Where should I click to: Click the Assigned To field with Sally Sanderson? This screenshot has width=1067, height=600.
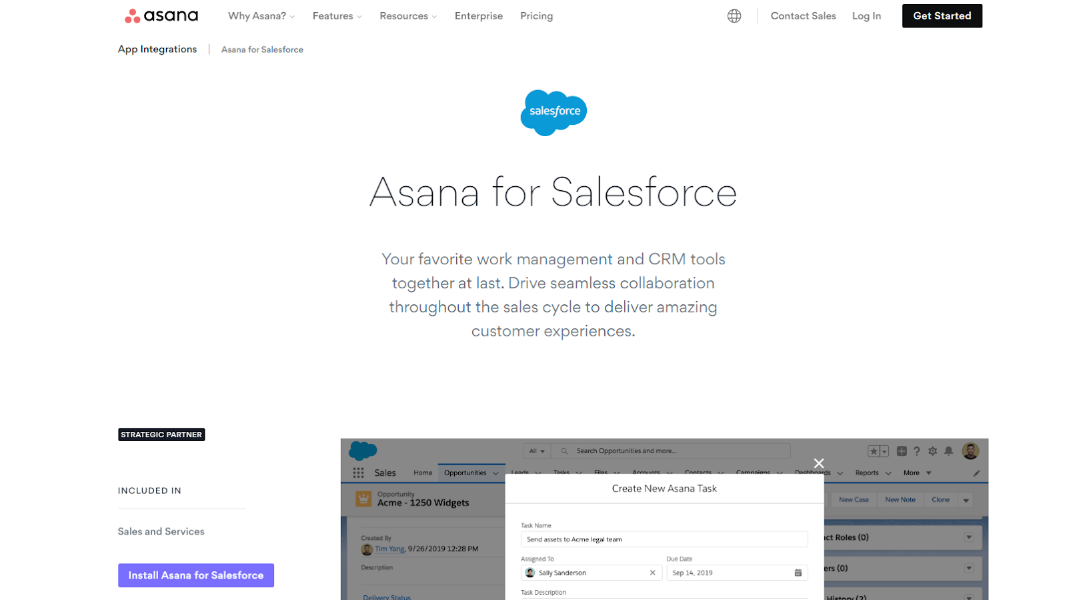pyautogui.click(x=592, y=573)
